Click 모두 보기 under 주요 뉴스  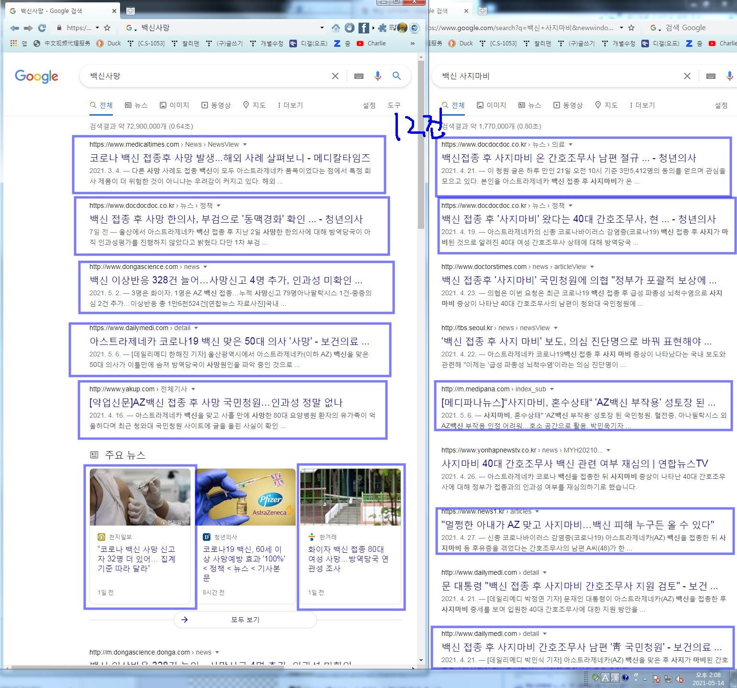coord(245,620)
